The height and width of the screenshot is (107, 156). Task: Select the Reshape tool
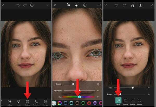[45, 103]
